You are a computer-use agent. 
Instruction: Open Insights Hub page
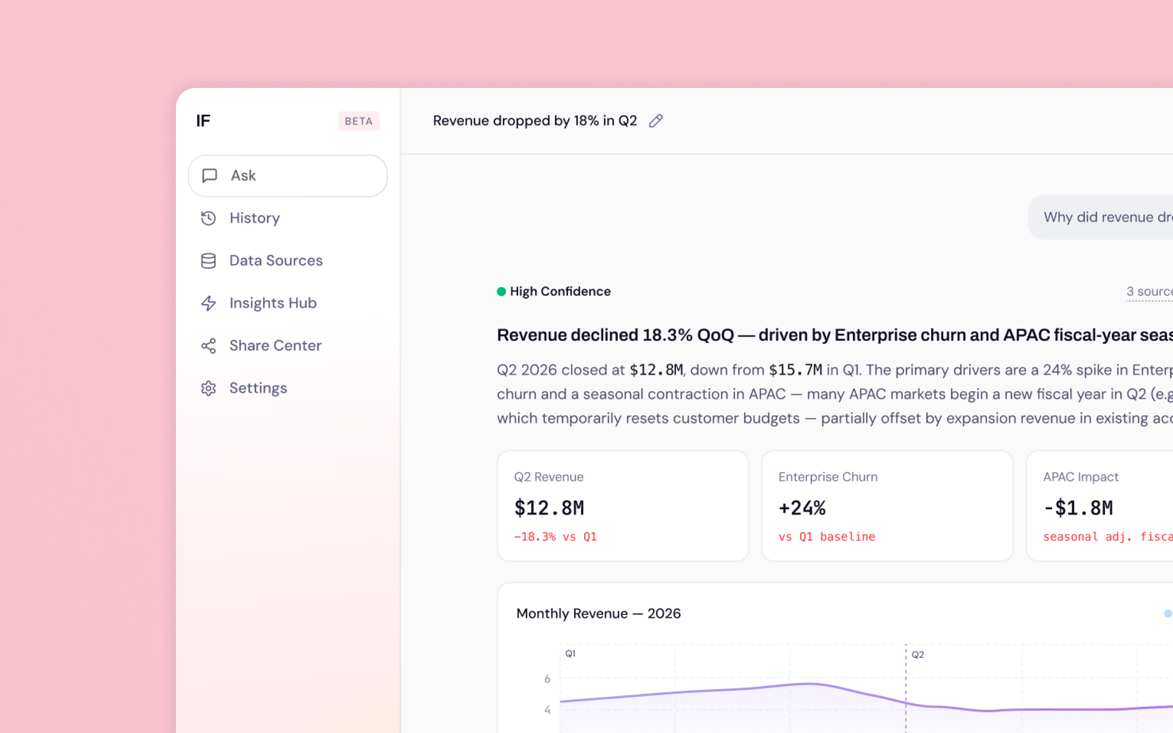[288, 303]
